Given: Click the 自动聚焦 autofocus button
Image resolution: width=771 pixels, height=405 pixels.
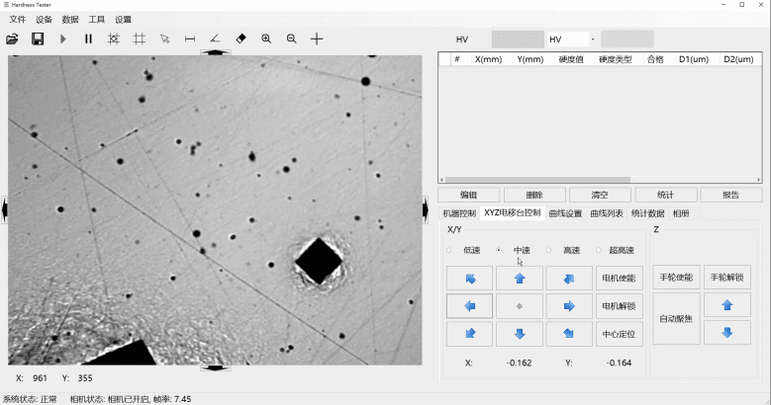Looking at the screenshot, I should tap(676, 319).
